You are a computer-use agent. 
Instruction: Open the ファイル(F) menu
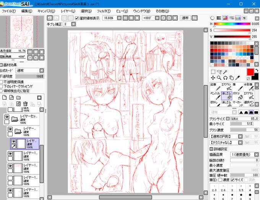point(9,11)
